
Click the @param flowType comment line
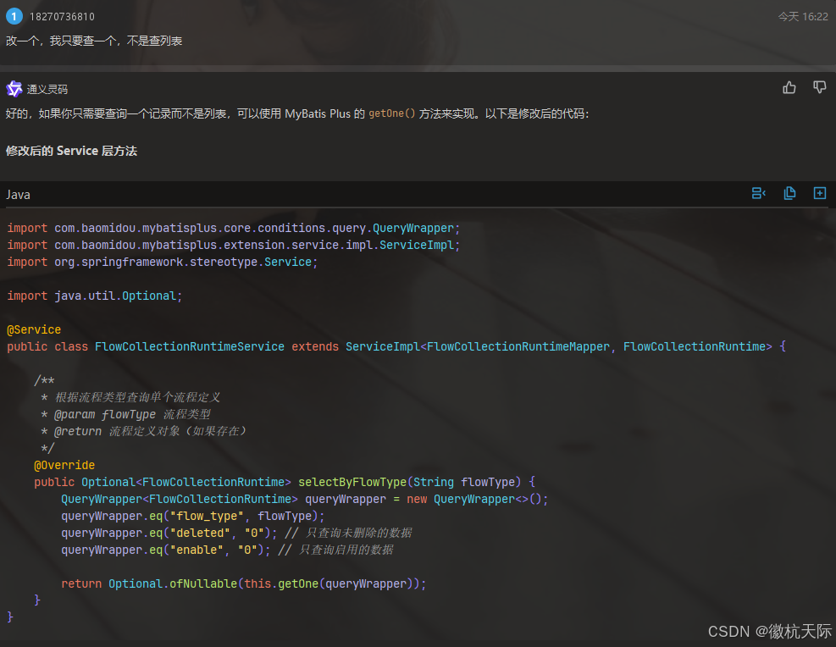[x=126, y=415]
